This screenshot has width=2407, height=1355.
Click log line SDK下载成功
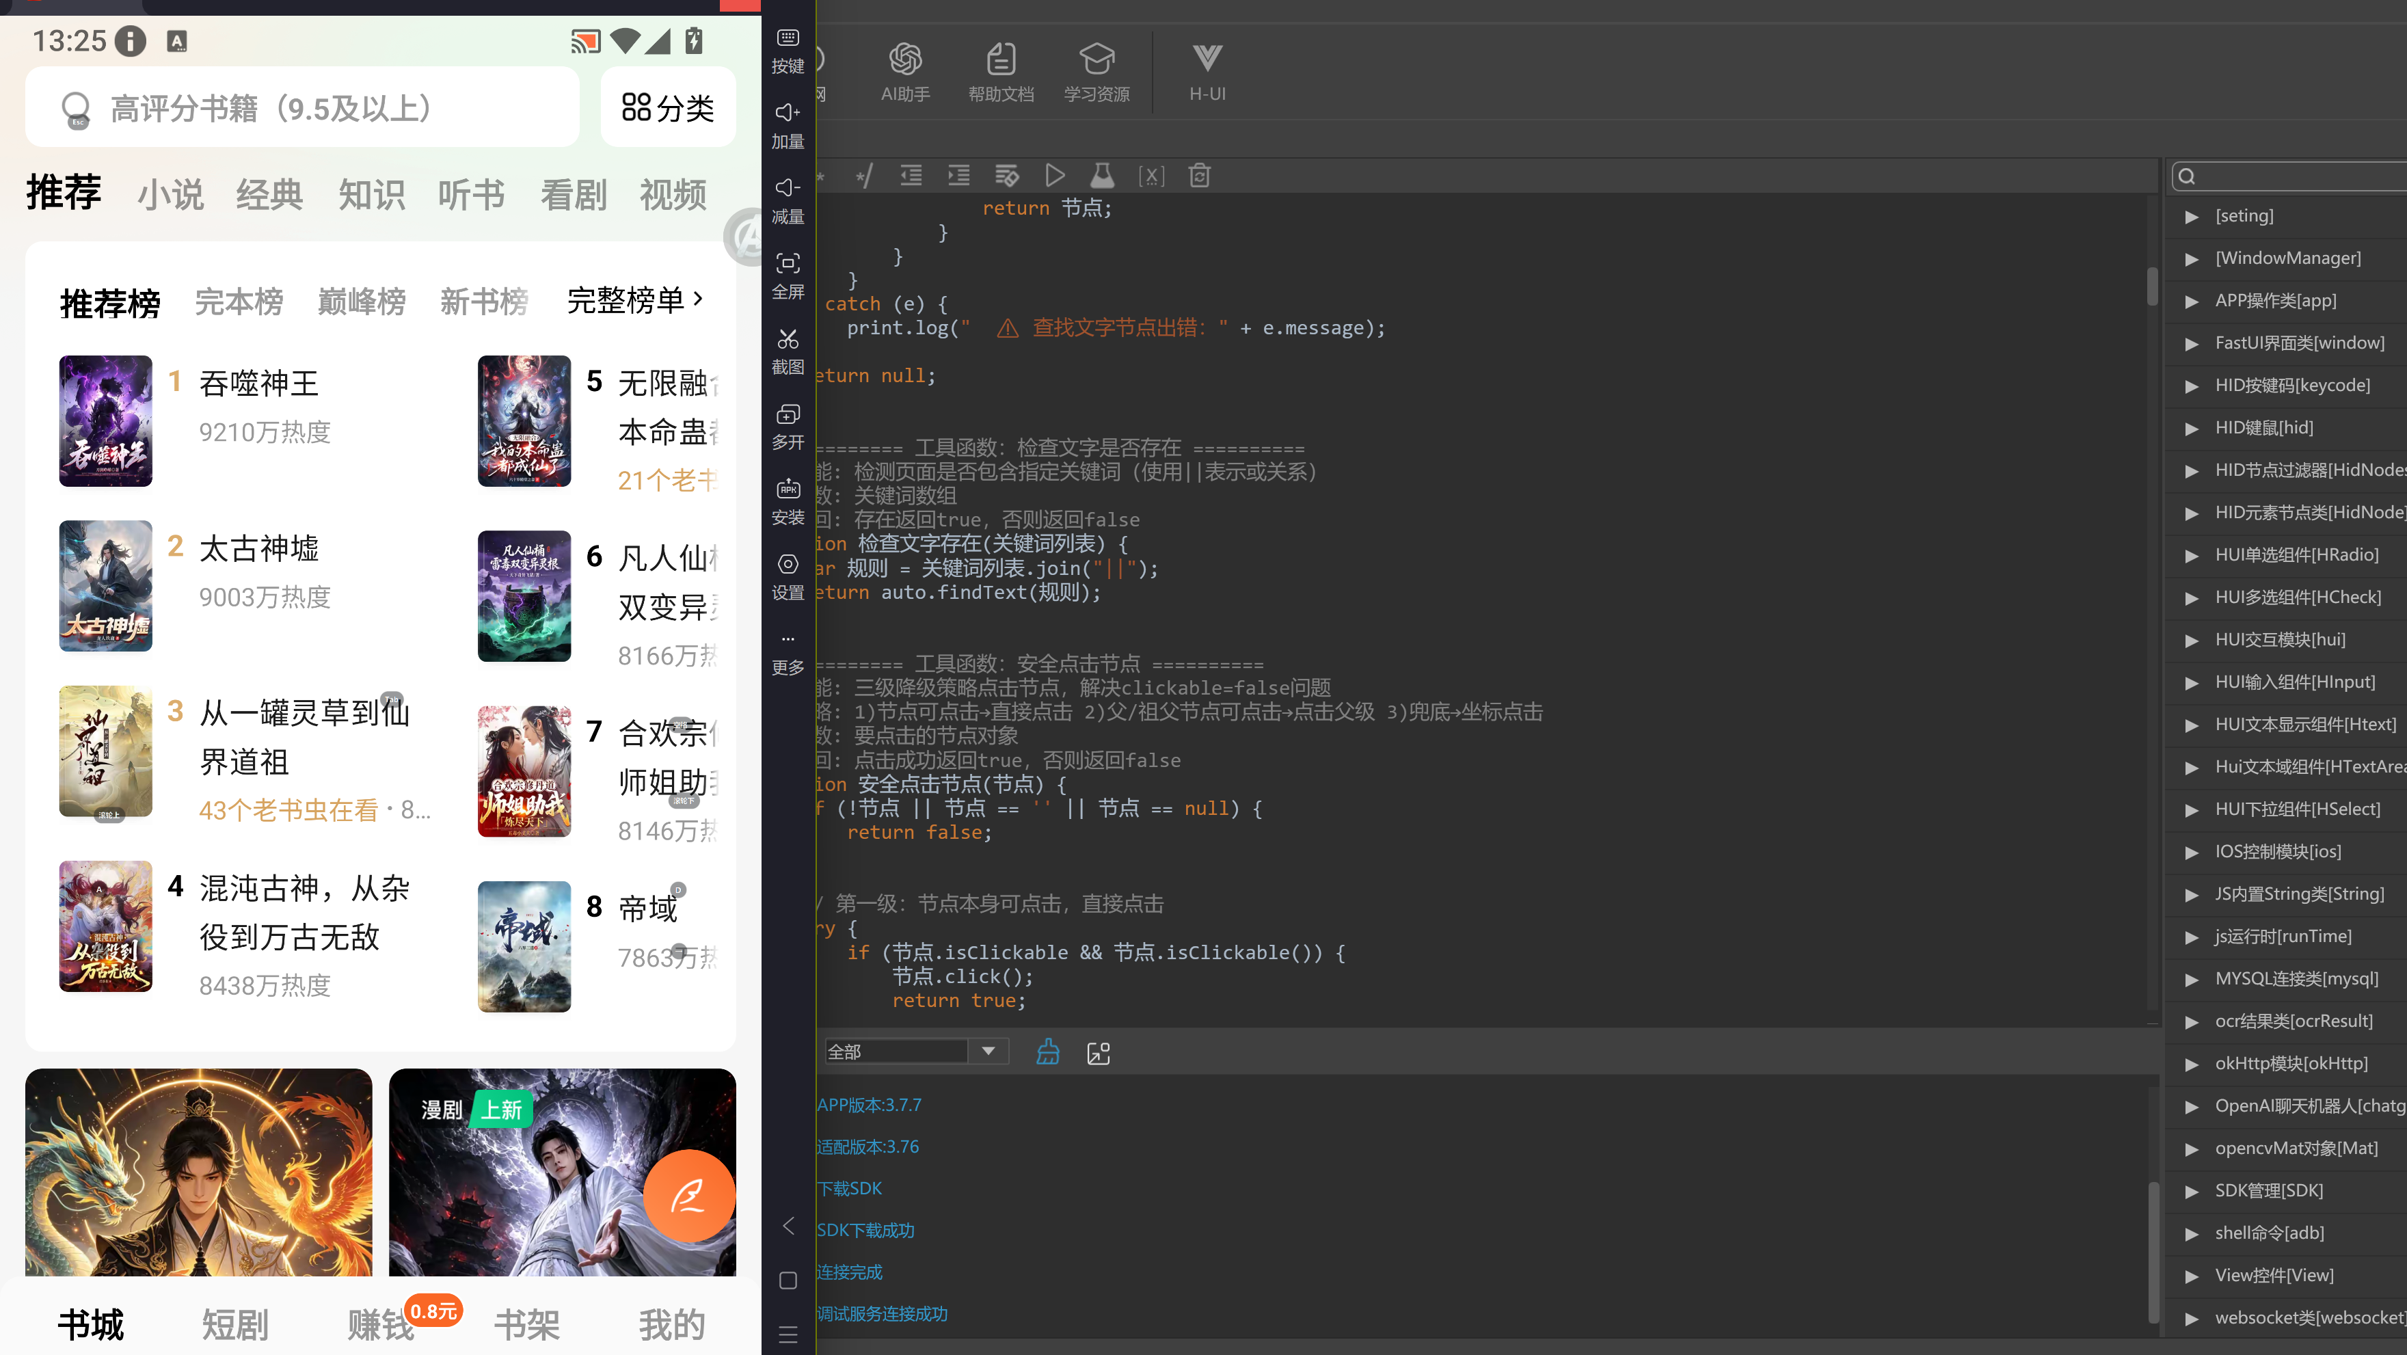865,1231
